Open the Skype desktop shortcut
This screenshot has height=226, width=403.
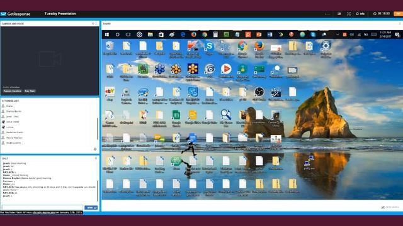tap(209, 48)
